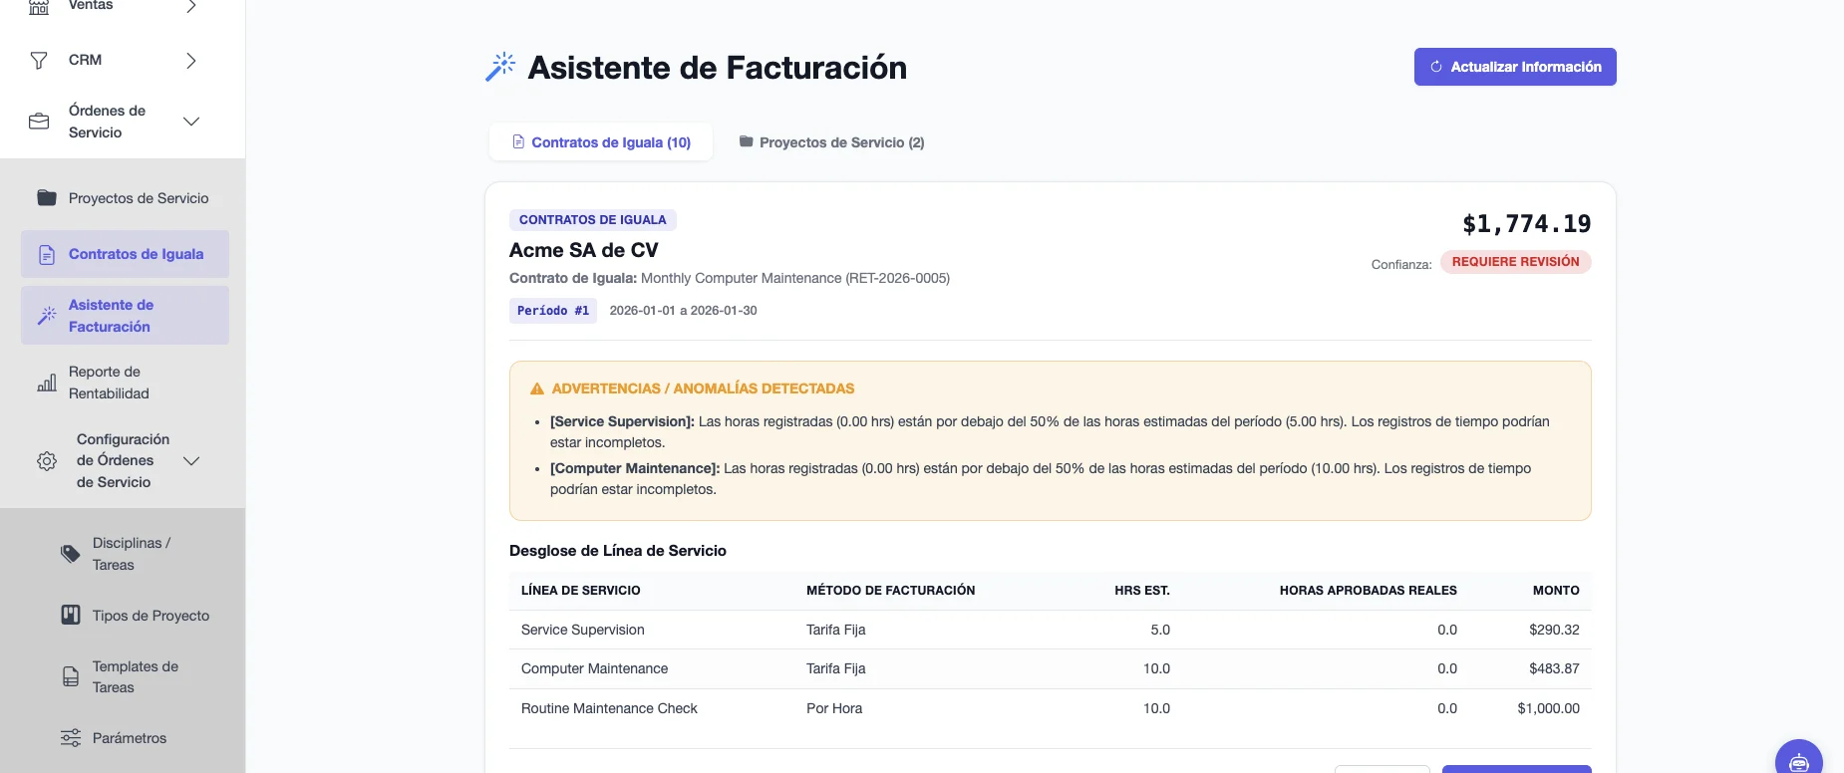Click the Templates de Tareas file icon

(x=71, y=676)
